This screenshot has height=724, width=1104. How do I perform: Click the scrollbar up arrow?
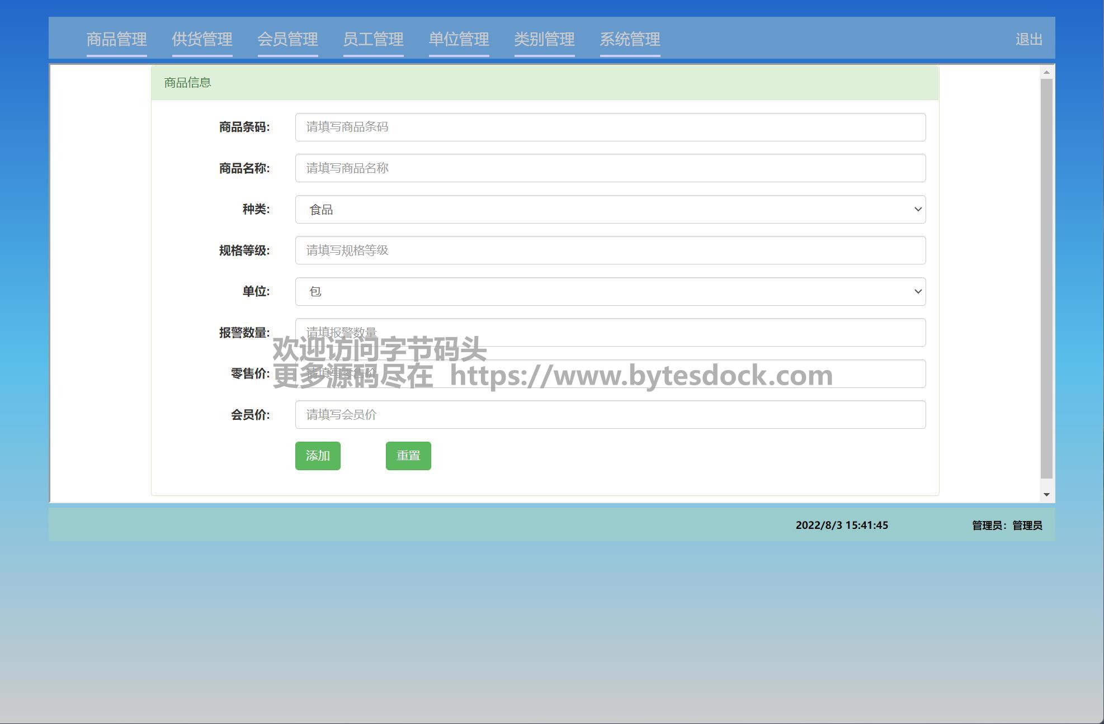(x=1046, y=72)
